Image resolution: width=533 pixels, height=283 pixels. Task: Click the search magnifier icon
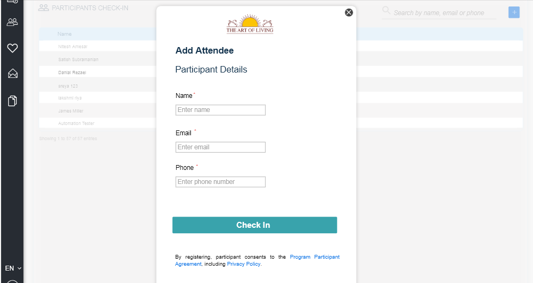click(x=386, y=10)
